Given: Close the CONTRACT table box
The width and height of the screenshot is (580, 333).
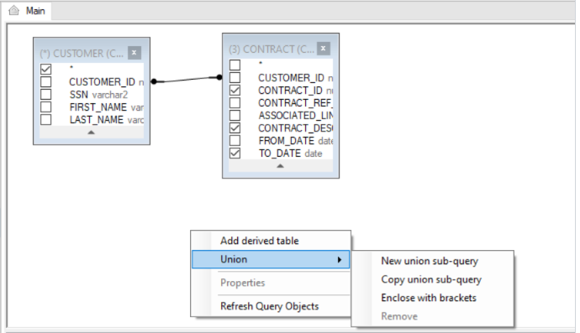Looking at the screenshot, I should 324,49.
